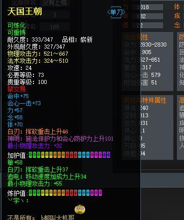Click the 攻击属性 panel header
Viewport: 184px width, 220px height.
[136, 37]
